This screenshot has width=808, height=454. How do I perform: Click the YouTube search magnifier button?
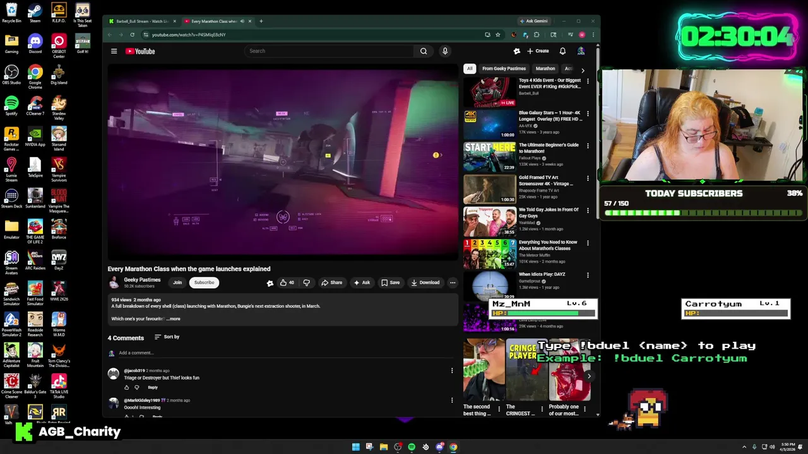click(424, 51)
